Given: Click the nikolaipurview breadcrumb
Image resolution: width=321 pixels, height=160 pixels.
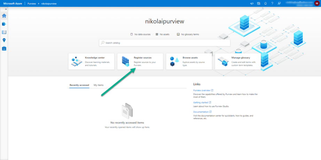Looking at the screenshot, I should pos(49,4).
